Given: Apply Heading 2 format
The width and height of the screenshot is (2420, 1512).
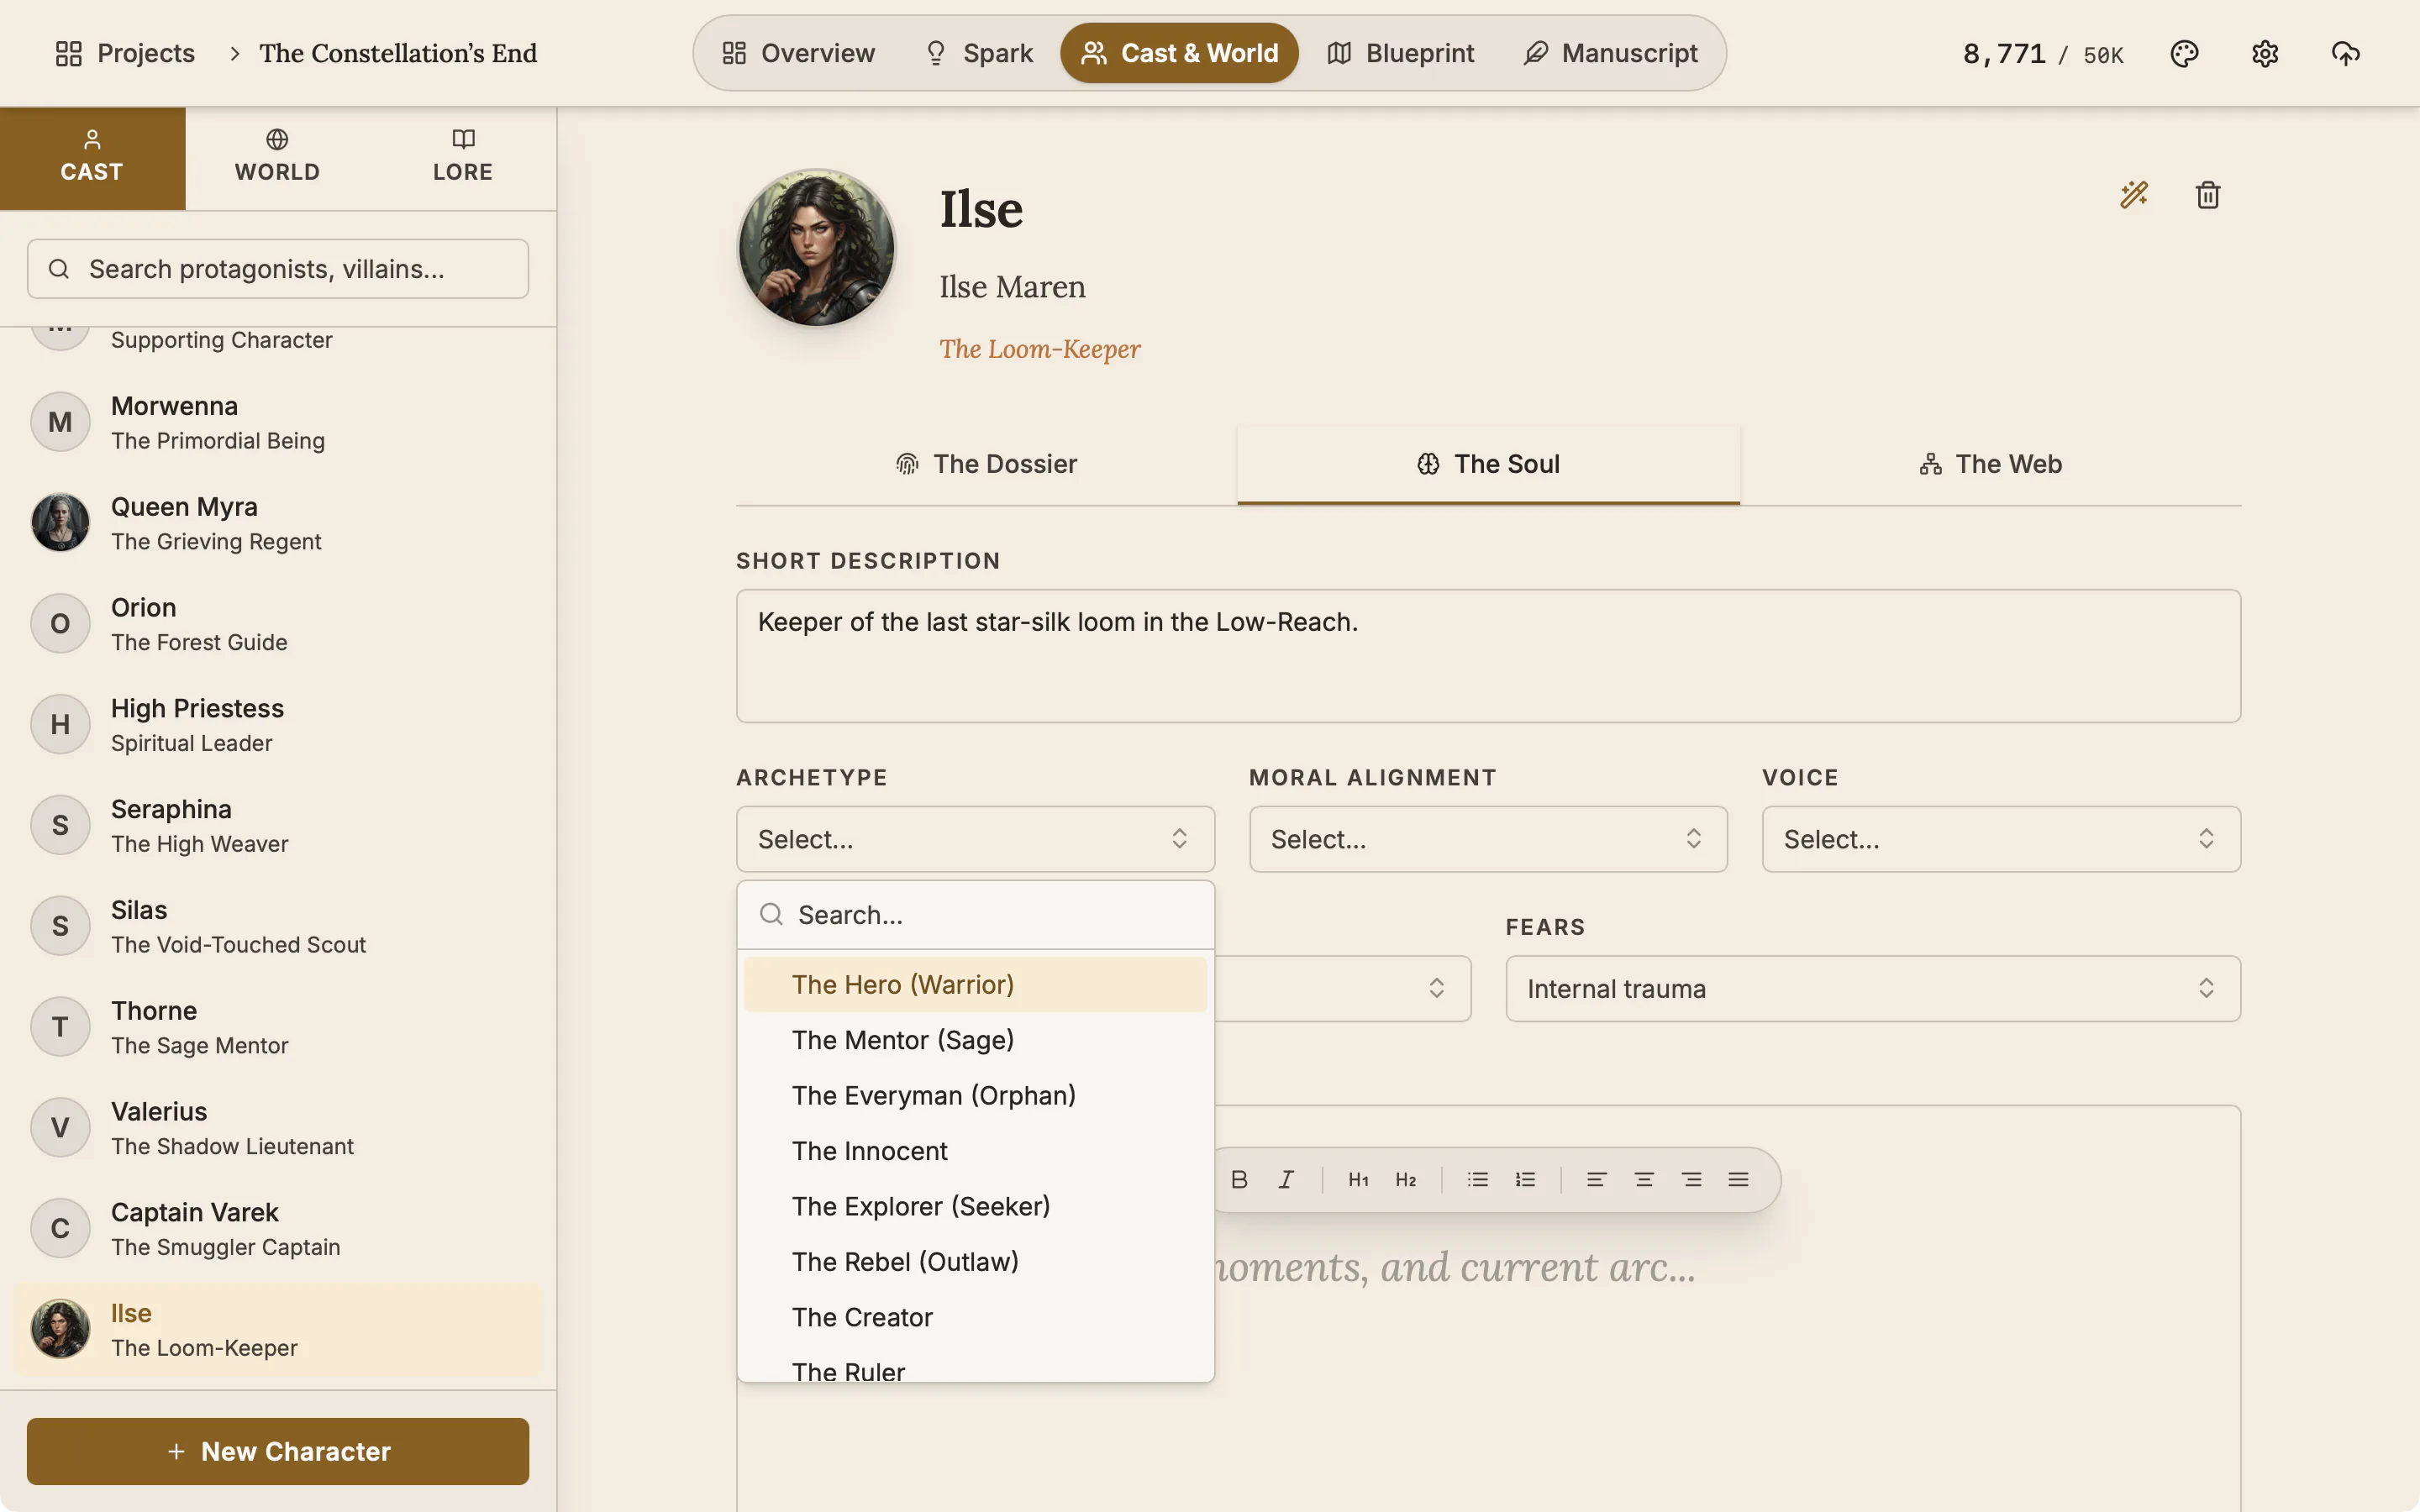Looking at the screenshot, I should [x=1406, y=1179].
